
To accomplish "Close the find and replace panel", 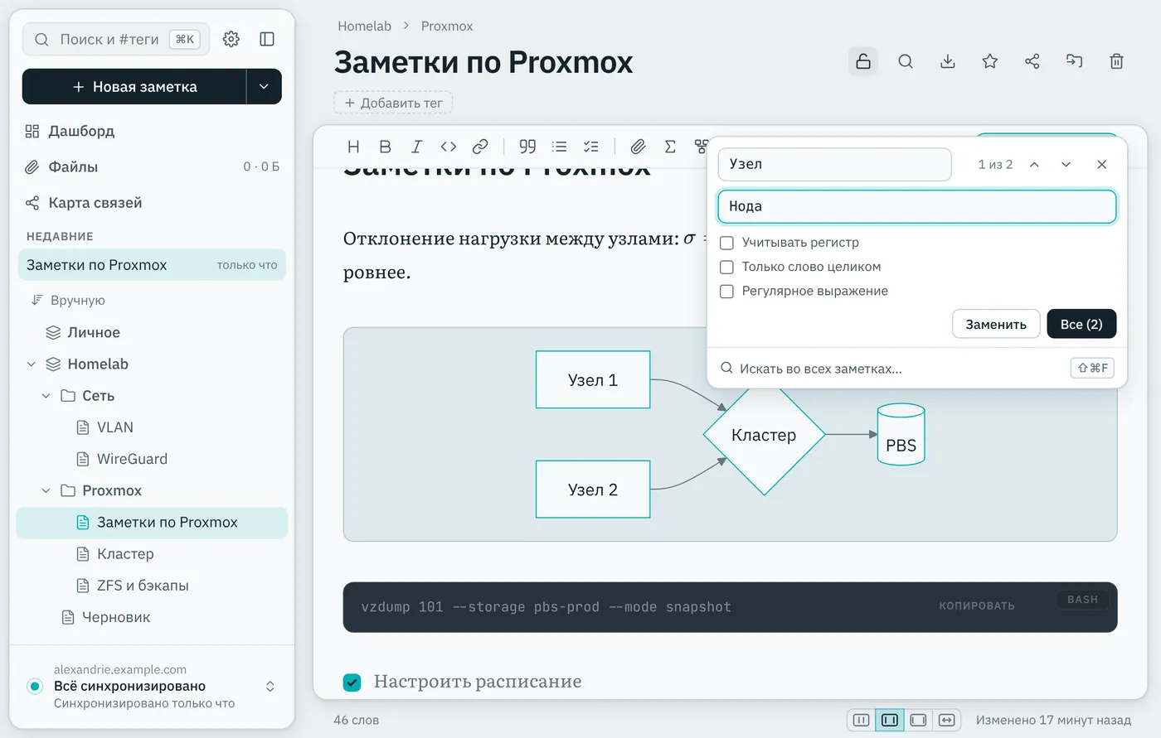I will click(1102, 164).
